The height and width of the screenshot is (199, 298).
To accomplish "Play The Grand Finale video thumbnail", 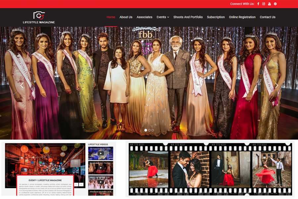I will pos(100,154).
